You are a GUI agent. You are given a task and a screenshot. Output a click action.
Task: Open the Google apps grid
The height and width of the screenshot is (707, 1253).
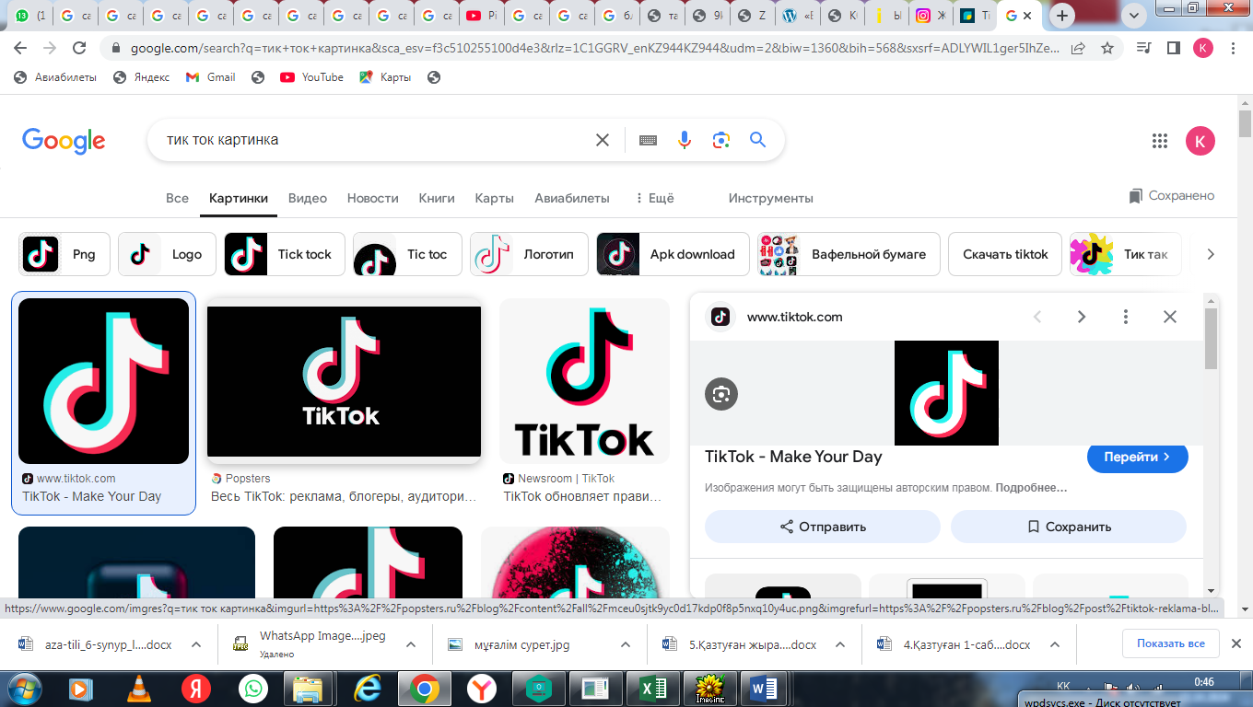tap(1160, 141)
